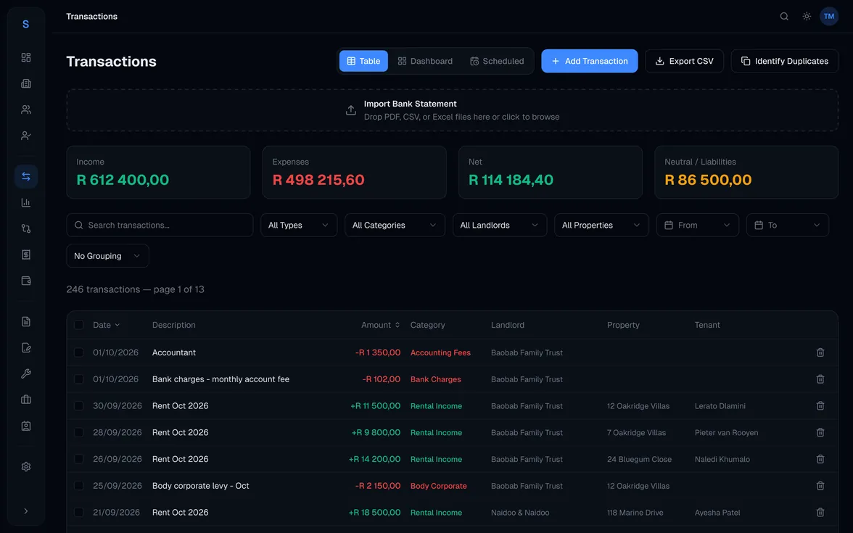
Task: Click the Income summary card R 612 400,00
Action: (158, 172)
